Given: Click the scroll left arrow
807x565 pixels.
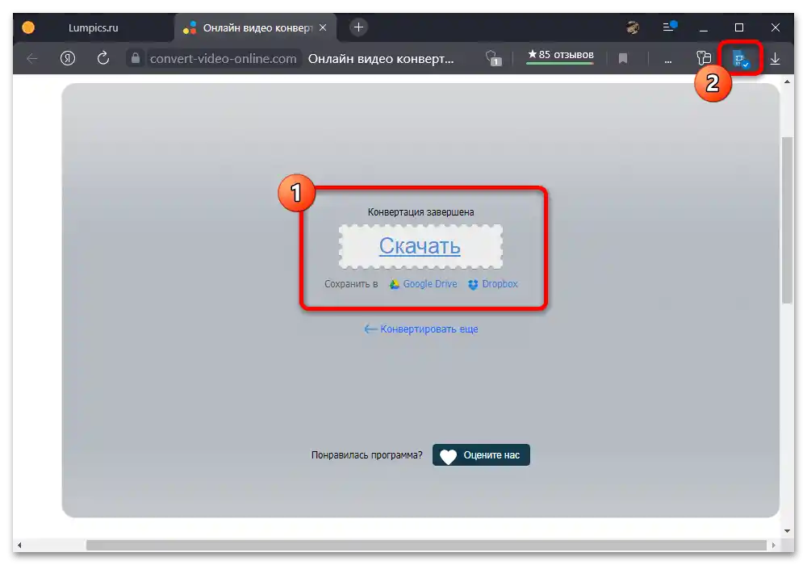Looking at the screenshot, I should pos(19,545).
